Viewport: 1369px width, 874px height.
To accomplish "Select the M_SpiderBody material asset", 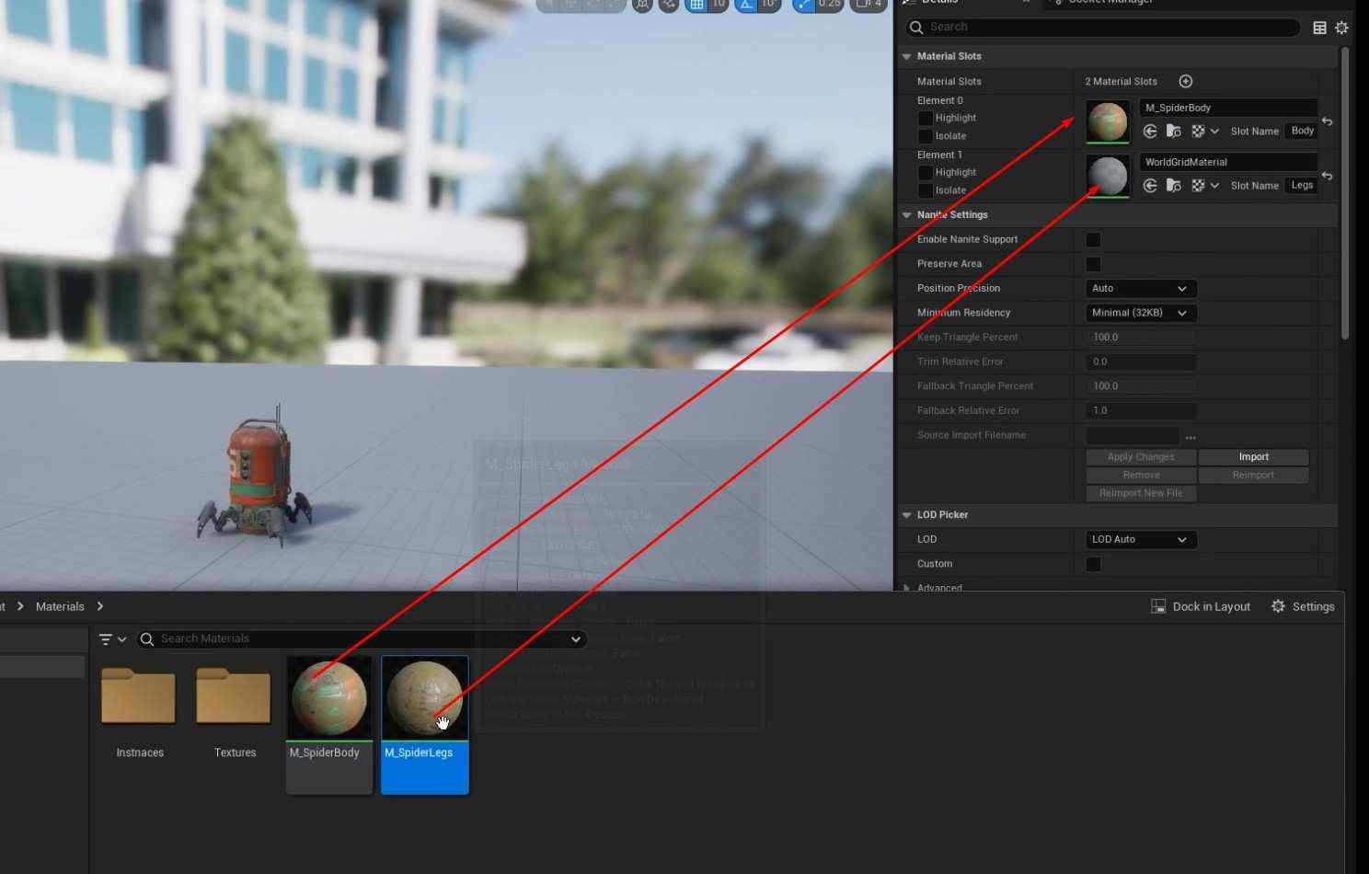I will (x=329, y=724).
